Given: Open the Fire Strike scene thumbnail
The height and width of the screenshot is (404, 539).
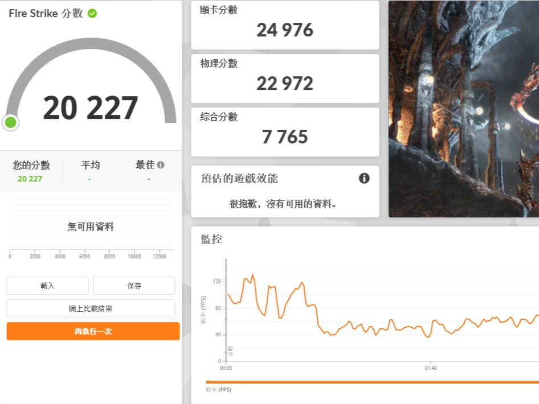Looking at the screenshot, I should pyautogui.click(x=464, y=109).
